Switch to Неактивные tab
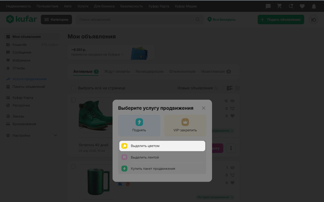 (216, 71)
